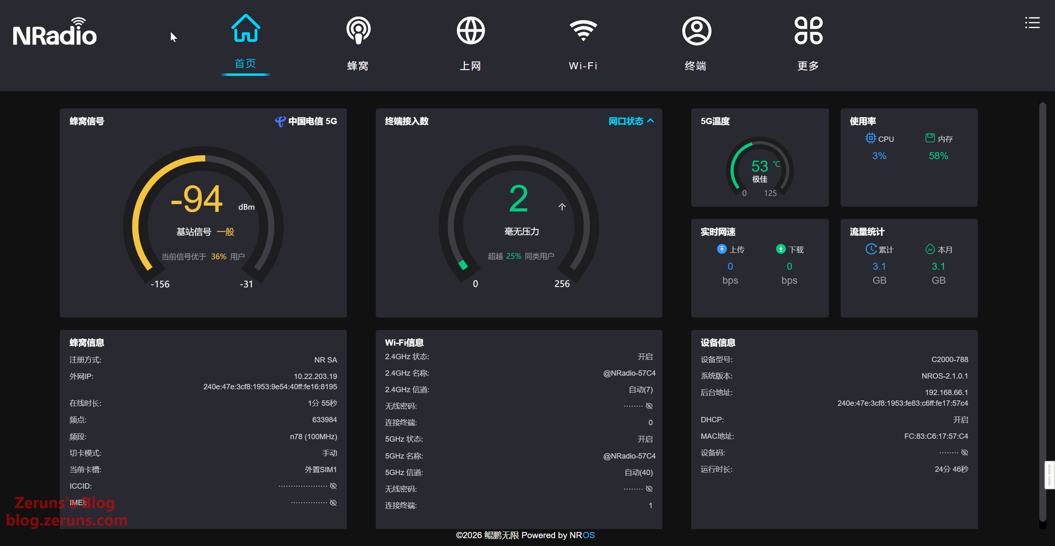Click the Home house icon
This screenshot has height=546, width=1055.
point(245,29)
